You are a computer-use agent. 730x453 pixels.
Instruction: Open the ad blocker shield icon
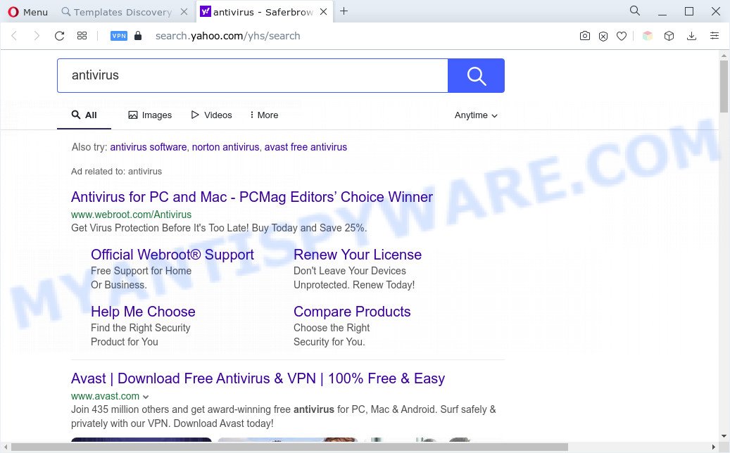pos(603,37)
